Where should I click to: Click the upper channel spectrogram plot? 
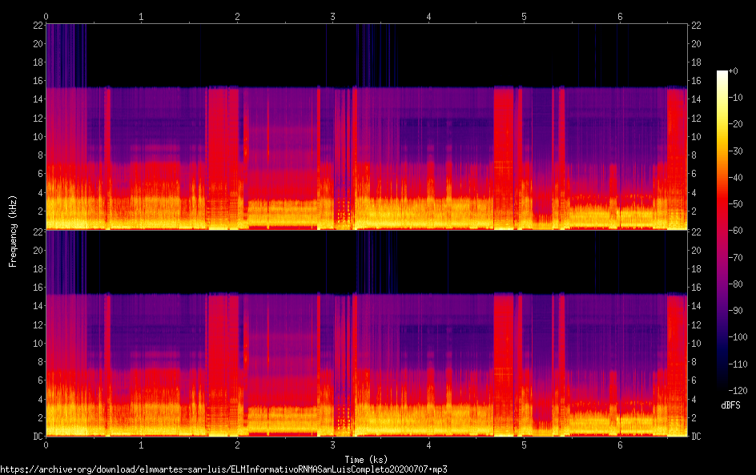click(367, 127)
